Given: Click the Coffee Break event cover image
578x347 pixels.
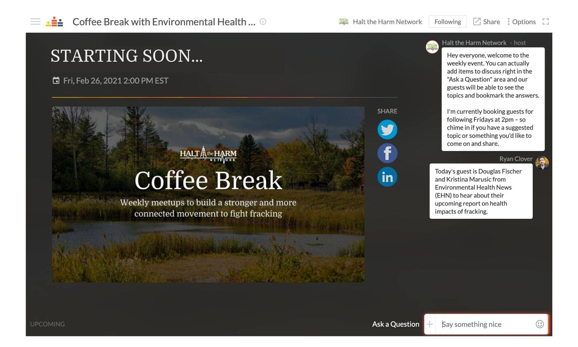Looking at the screenshot, I should (x=208, y=194).
